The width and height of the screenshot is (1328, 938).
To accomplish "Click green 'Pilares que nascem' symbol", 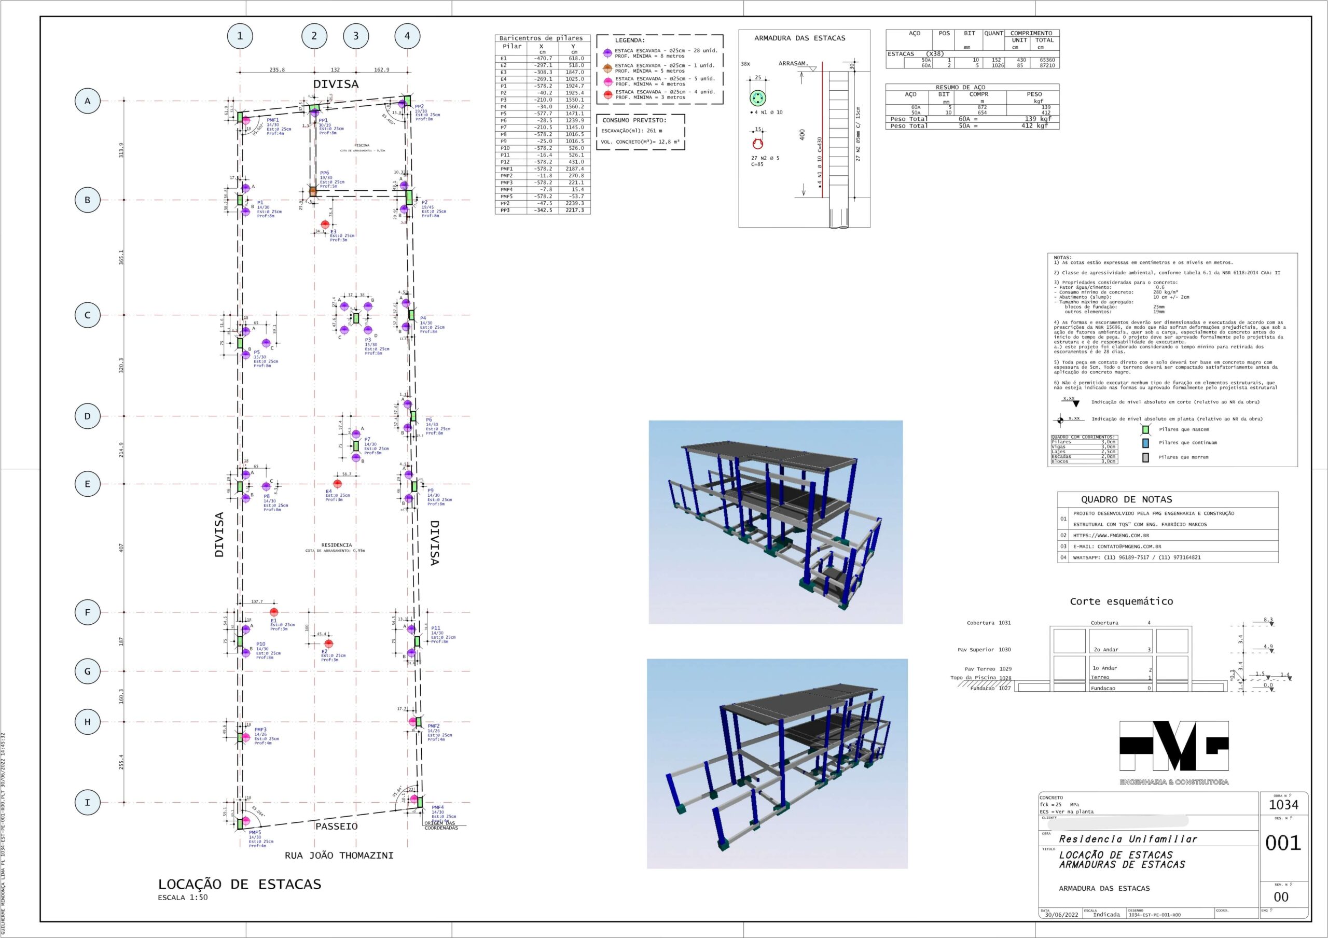I will point(1145,430).
